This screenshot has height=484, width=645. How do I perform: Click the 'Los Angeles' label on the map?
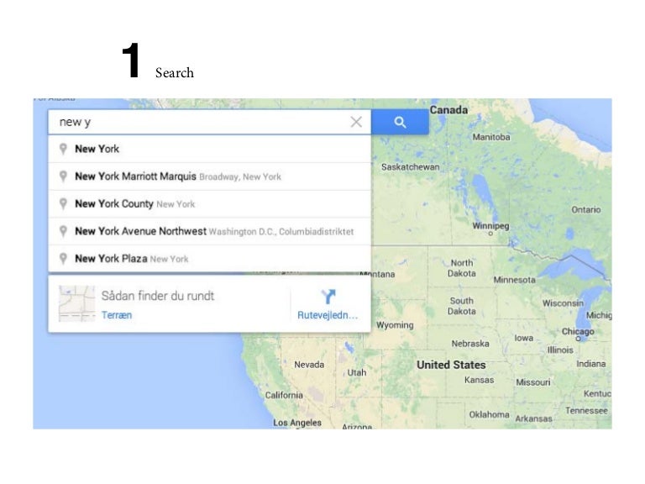[x=297, y=422]
